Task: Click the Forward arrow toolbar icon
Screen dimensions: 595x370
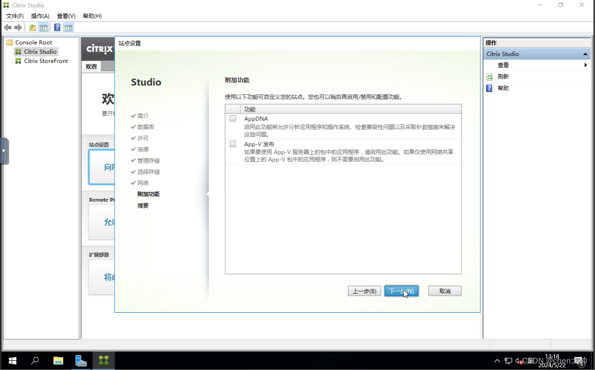Action: click(x=18, y=27)
